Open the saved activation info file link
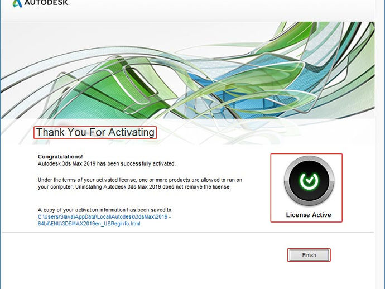Screen dimensions: 385x289 (104, 220)
